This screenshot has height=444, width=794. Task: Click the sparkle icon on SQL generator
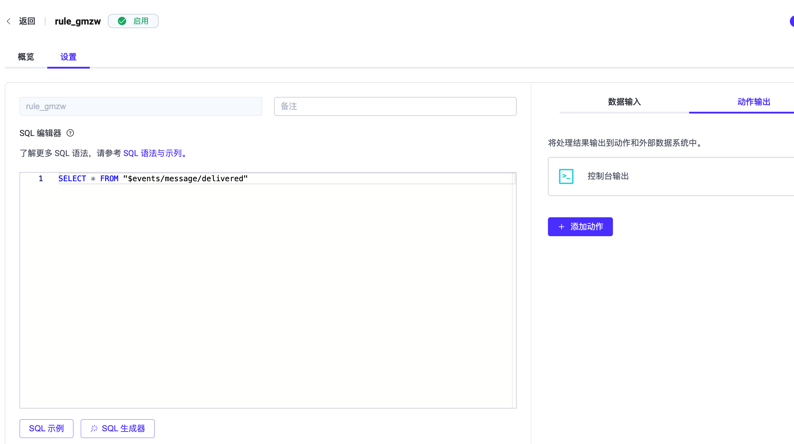(94, 428)
